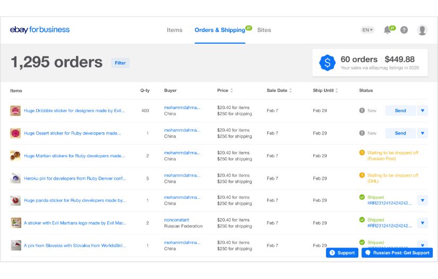438x279 pixels.
Task: Expand the dropdown arrow beside Ossert sticker Send
Action: click(x=423, y=133)
